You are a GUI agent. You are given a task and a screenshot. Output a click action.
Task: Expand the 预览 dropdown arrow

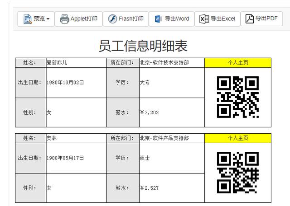point(48,19)
